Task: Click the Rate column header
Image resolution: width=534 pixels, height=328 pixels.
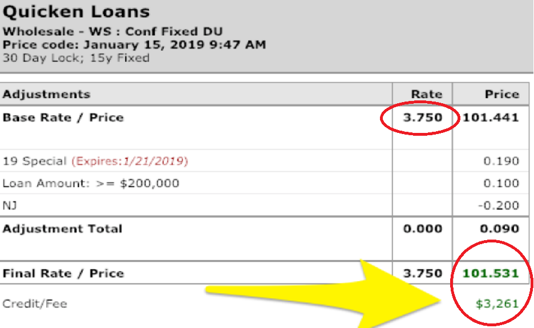Action: (x=427, y=94)
